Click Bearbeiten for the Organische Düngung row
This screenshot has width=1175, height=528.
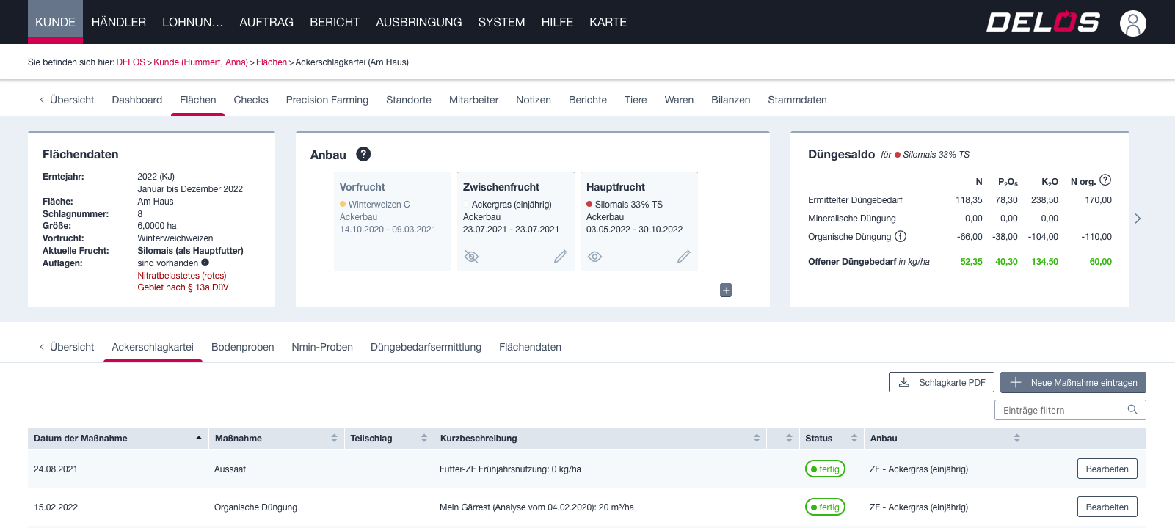click(x=1107, y=507)
